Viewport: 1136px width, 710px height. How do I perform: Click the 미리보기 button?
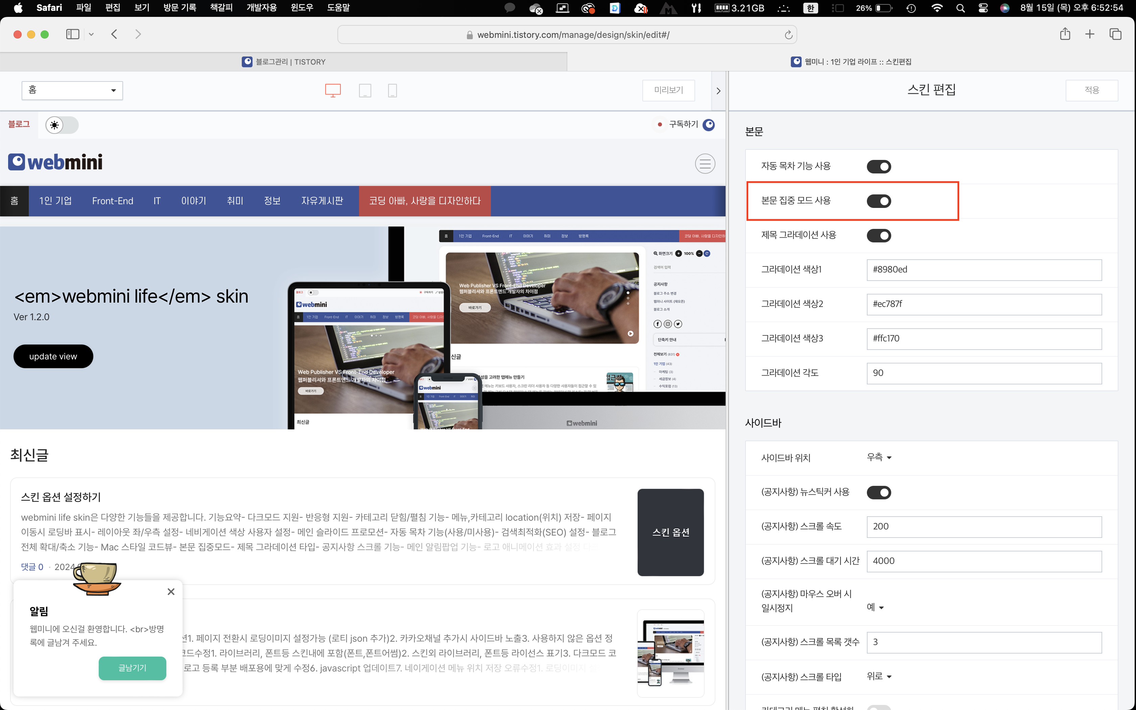pyautogui.click(x=668, y=90)
